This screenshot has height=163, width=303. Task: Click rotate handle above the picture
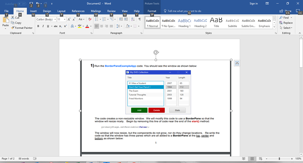(156, 52)
